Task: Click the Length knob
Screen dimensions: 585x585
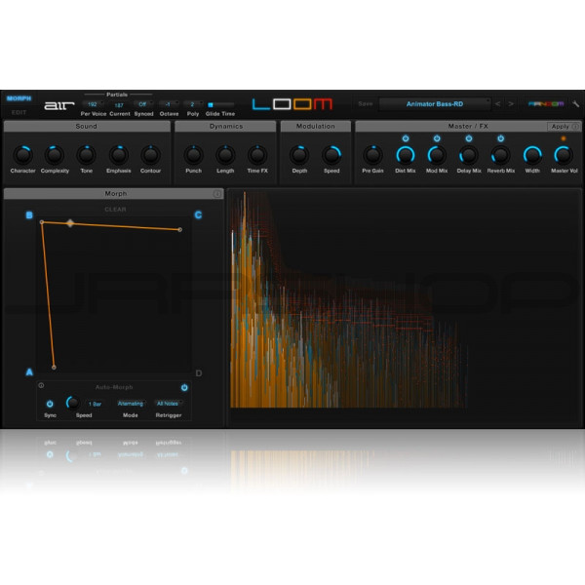Action: pyautogui.click(x=225, y=155)
